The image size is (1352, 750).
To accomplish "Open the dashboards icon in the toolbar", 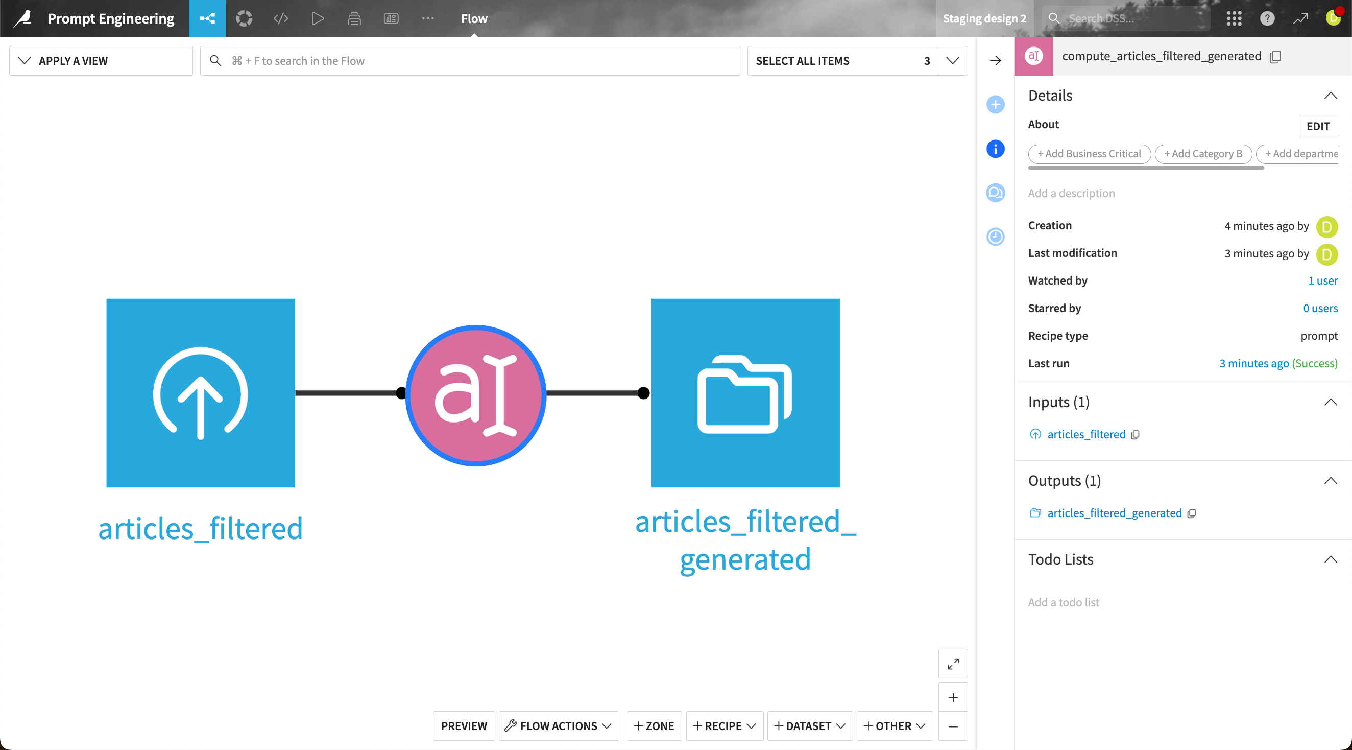I will click(391, 18).
